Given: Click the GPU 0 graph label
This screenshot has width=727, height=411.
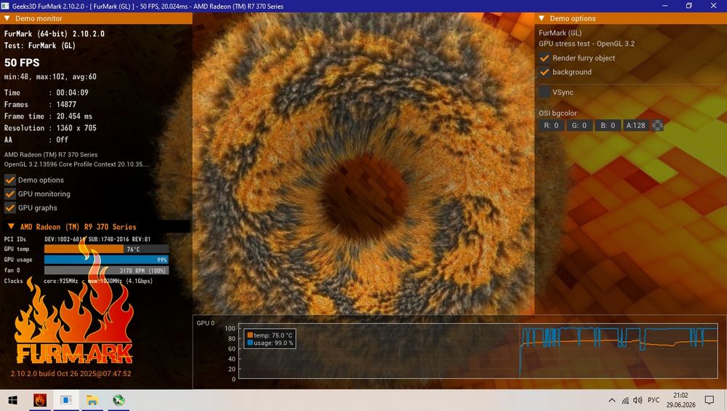Looking at the screenshot, I should point(206,323).
